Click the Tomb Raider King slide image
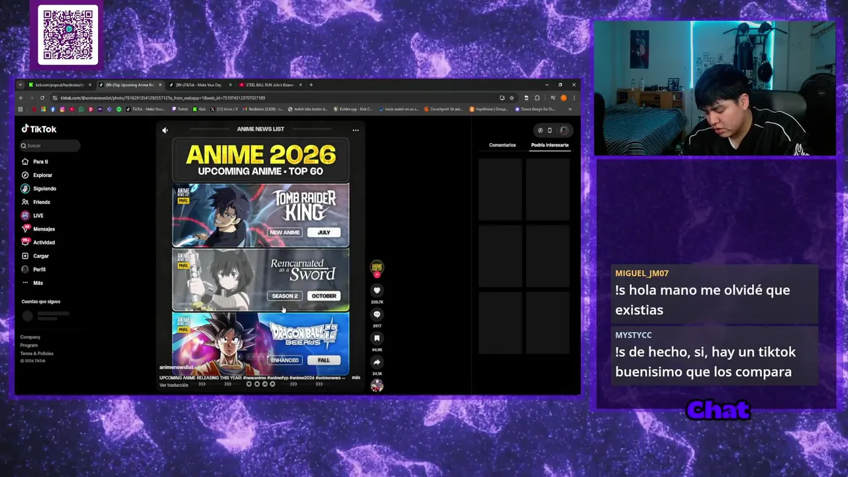 point(260,216)
